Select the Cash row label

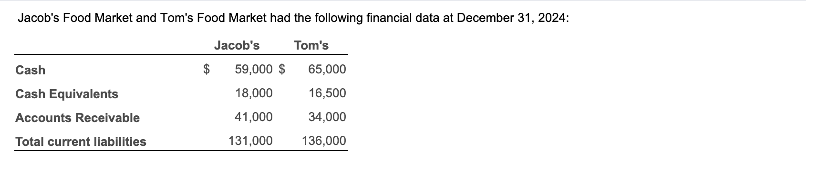(31, 70)
